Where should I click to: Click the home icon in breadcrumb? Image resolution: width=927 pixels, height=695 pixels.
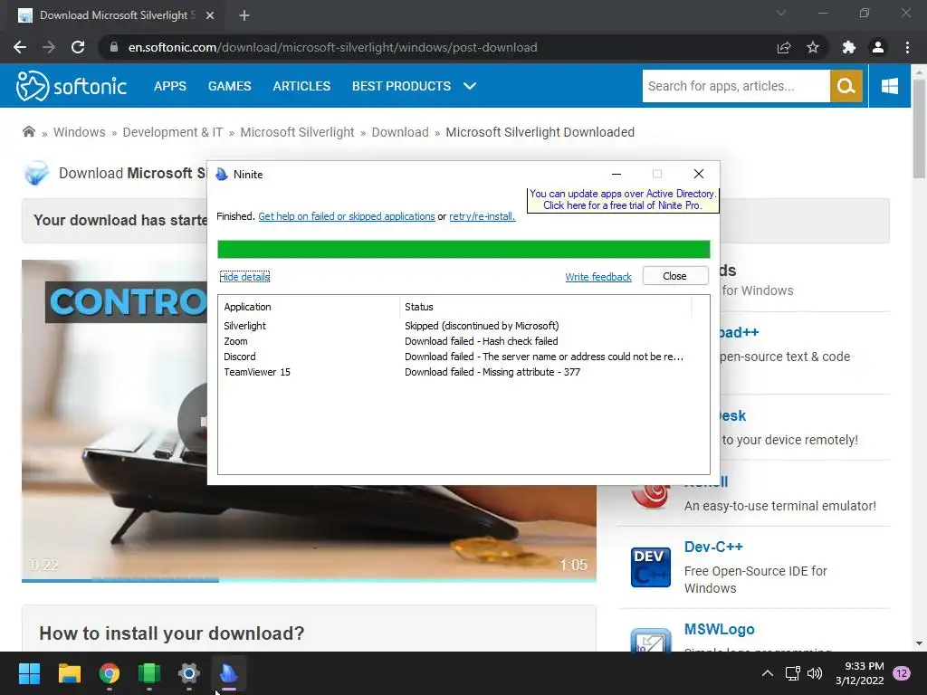(28, 131)
